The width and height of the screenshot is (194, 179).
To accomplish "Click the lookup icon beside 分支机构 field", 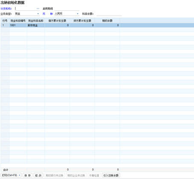I will 38,9.
